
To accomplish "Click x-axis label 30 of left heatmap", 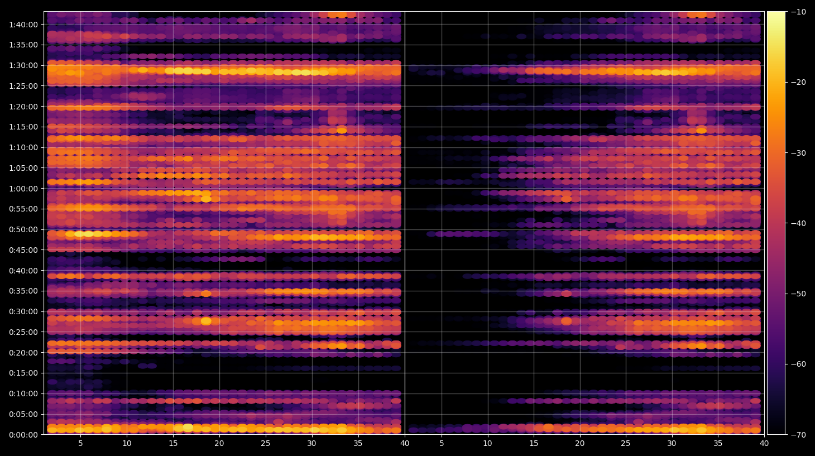I will (311, 444).
